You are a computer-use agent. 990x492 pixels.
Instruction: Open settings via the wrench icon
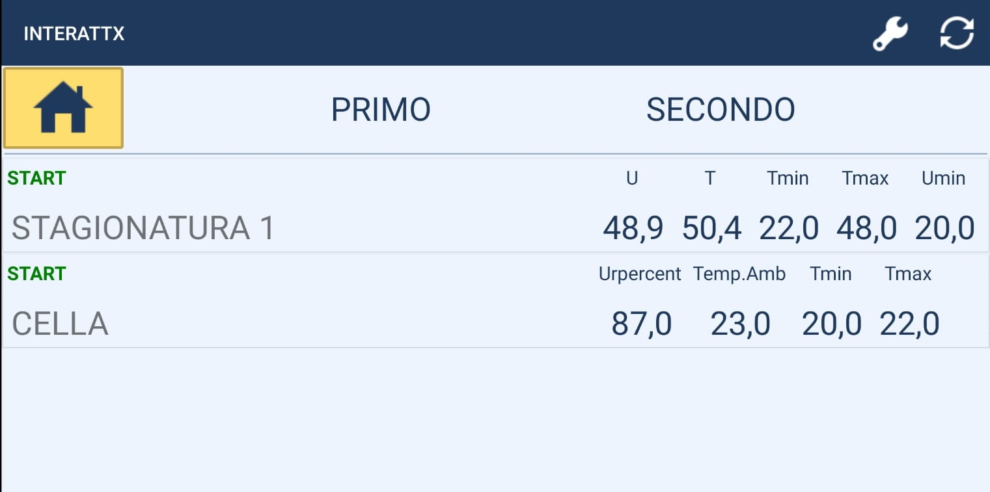tap(889, 33)
